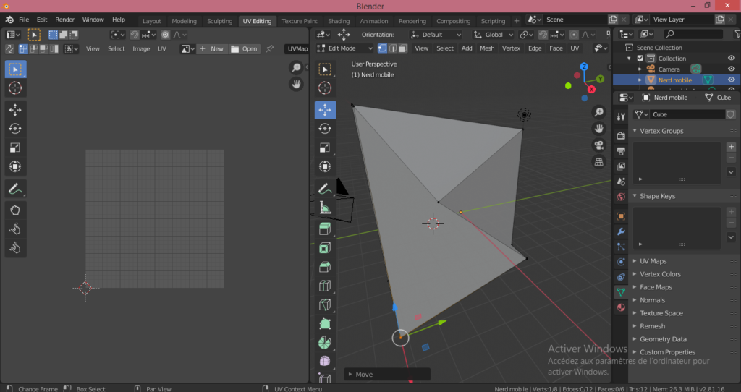Select the Extrude Region tool

click(x=325, y=229)
